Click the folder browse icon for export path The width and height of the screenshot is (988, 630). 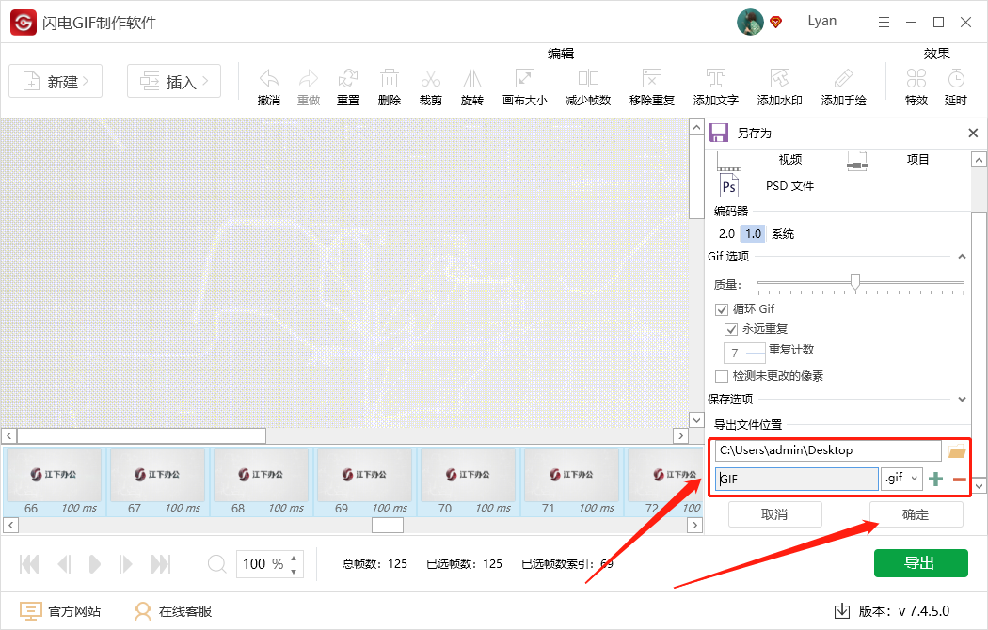(x=957, y=451)
